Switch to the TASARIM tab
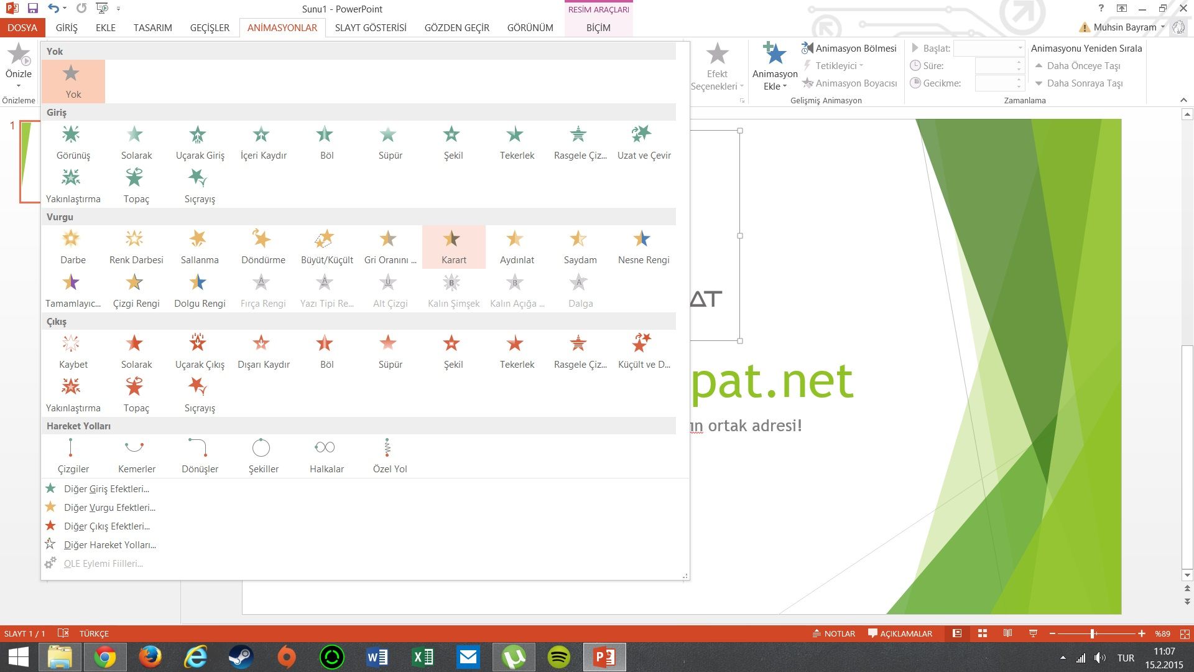 [152, 27]
